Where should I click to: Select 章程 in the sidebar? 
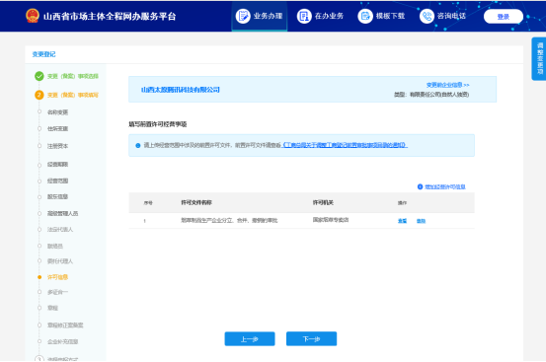pos(52,308)
